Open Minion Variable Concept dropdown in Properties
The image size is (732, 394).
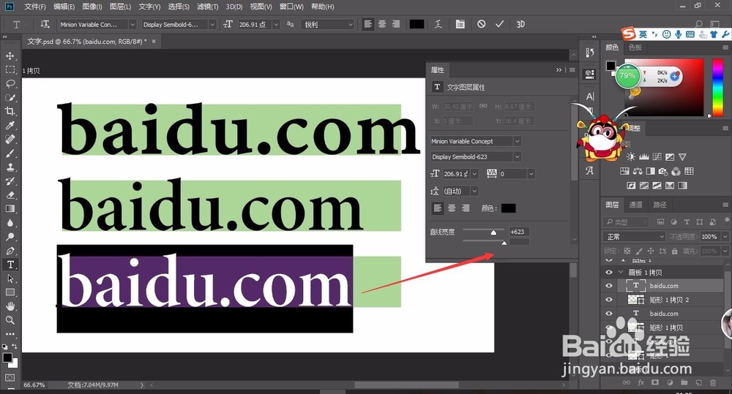tap(518, 141)
